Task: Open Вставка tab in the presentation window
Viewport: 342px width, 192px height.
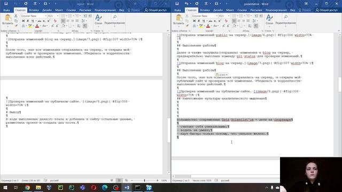Action: 205,10
